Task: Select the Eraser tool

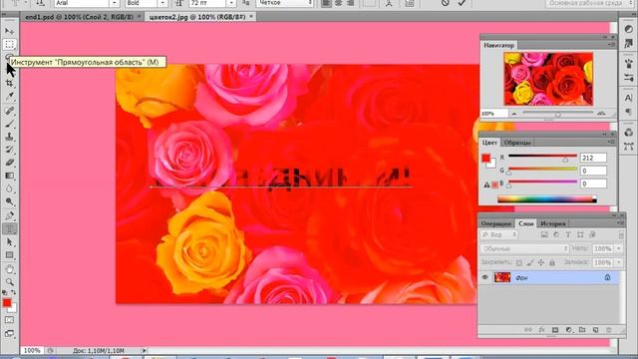Action: point(9,163)
